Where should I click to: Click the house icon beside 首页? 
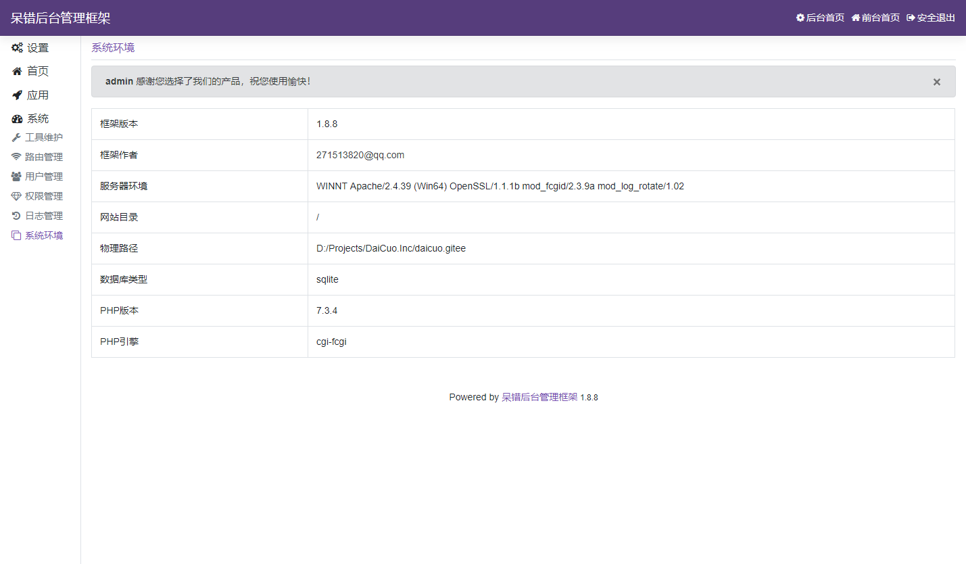pos(17,72)
